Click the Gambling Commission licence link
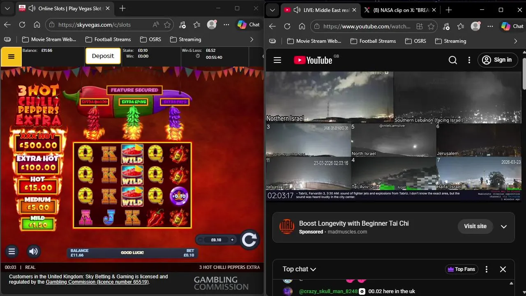The width and height of the screenshot is (526, 296). [97, 282]
